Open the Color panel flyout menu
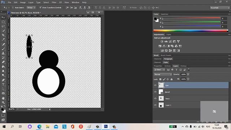 tap(229, 14)
